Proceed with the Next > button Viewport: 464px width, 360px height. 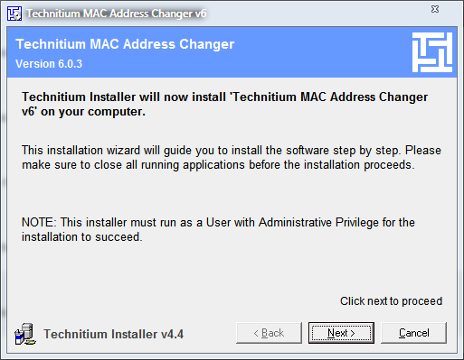[x=341, y=333]
